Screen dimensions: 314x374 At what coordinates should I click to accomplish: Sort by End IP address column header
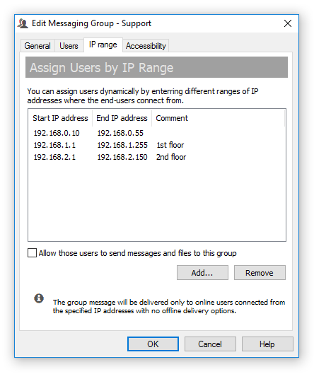coord(122,118)
